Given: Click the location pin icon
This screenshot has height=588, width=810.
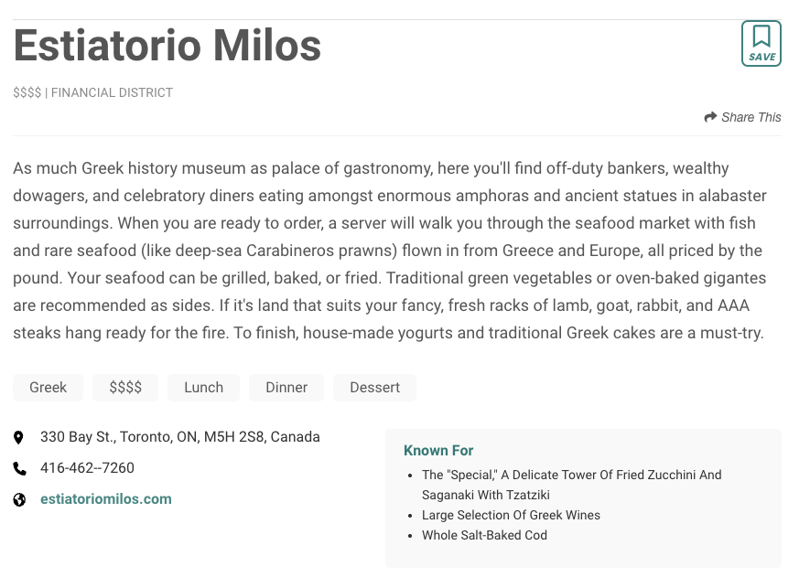Looking at the screenshot, I should click(19, 438).
